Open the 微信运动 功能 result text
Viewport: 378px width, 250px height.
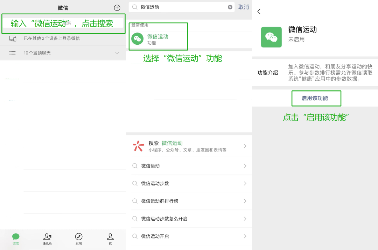pos(157,39)
